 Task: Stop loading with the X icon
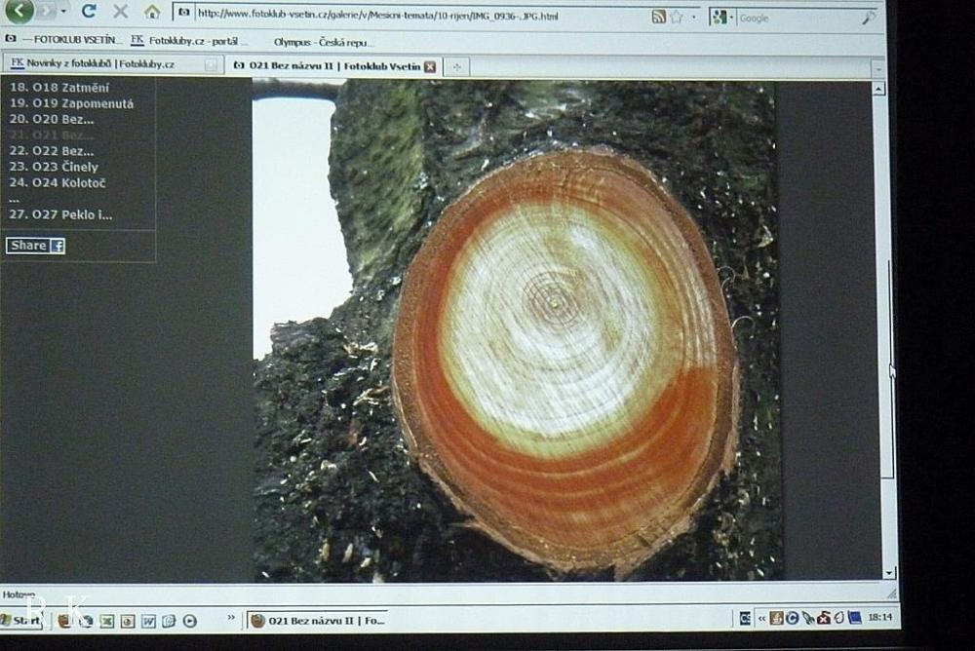click(x=120, y=12)
